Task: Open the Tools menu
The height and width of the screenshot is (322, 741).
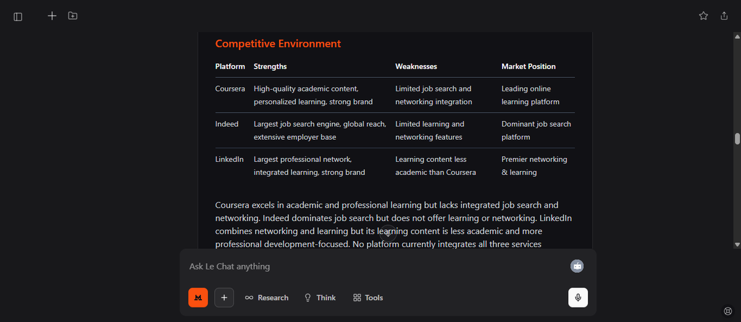Action: point(368,297)
